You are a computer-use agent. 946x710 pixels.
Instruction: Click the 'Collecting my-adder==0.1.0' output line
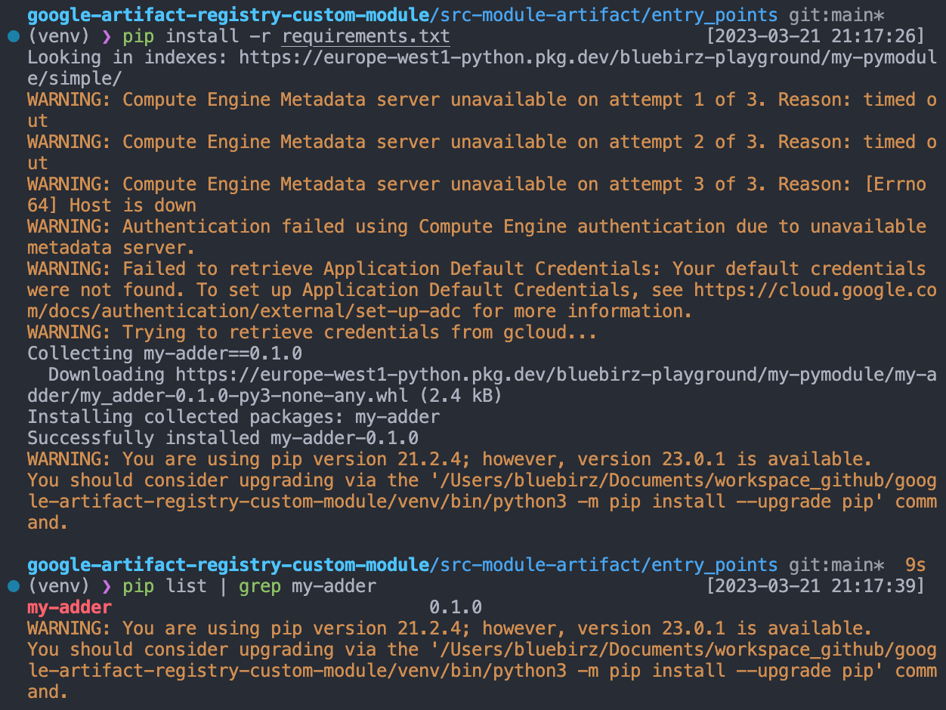coord(165,353)
